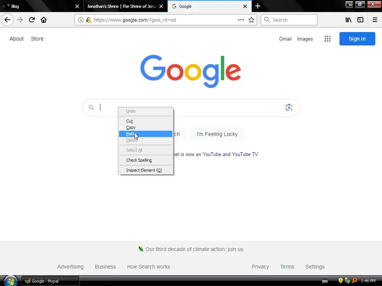The image size is (382, 286).
Task: Open the yellow security shield tray icon
Action: point(341,281)
